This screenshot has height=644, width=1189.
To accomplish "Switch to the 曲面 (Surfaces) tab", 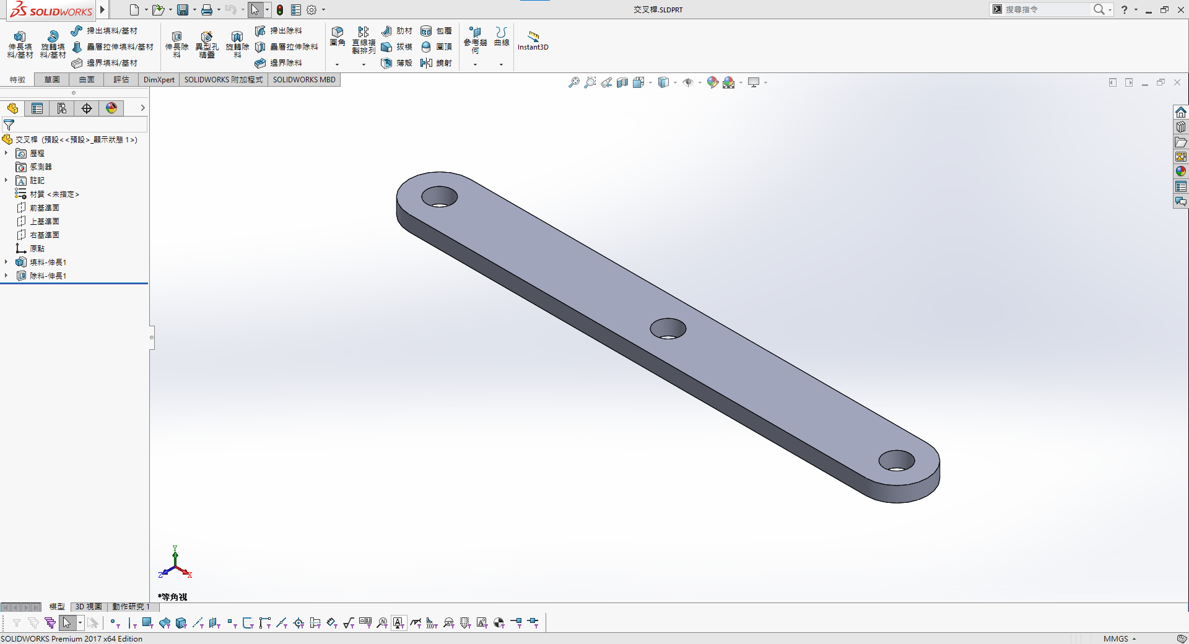I will [x=87, y=80].
